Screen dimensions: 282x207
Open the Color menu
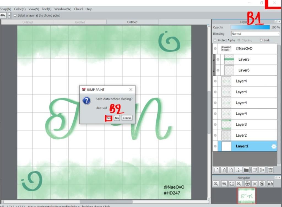click(20, 9)
